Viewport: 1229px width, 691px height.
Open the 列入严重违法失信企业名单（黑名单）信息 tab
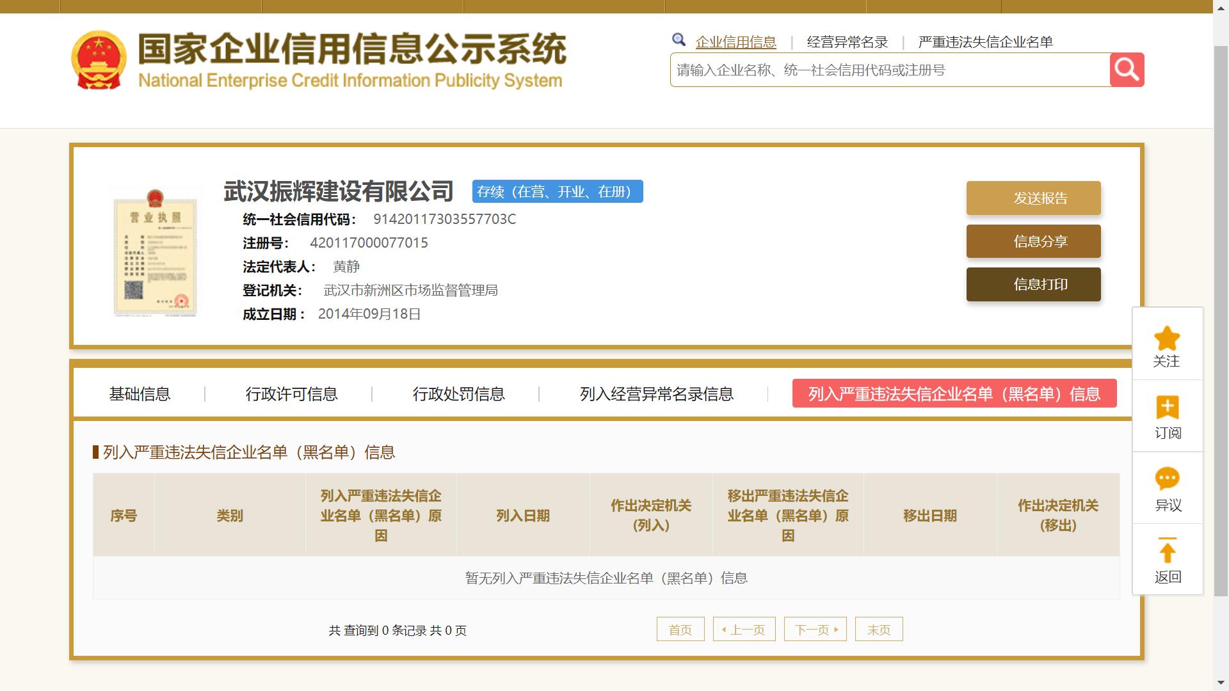(x=954, y=393)
